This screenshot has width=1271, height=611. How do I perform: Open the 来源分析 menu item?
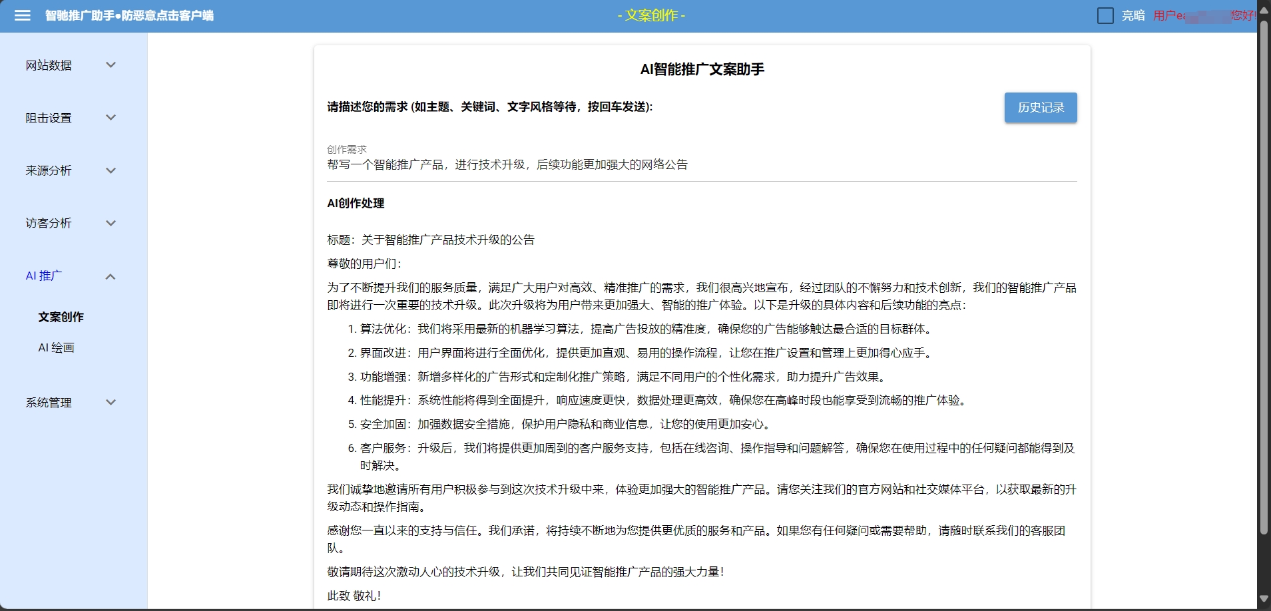click(x=49, y=170)
